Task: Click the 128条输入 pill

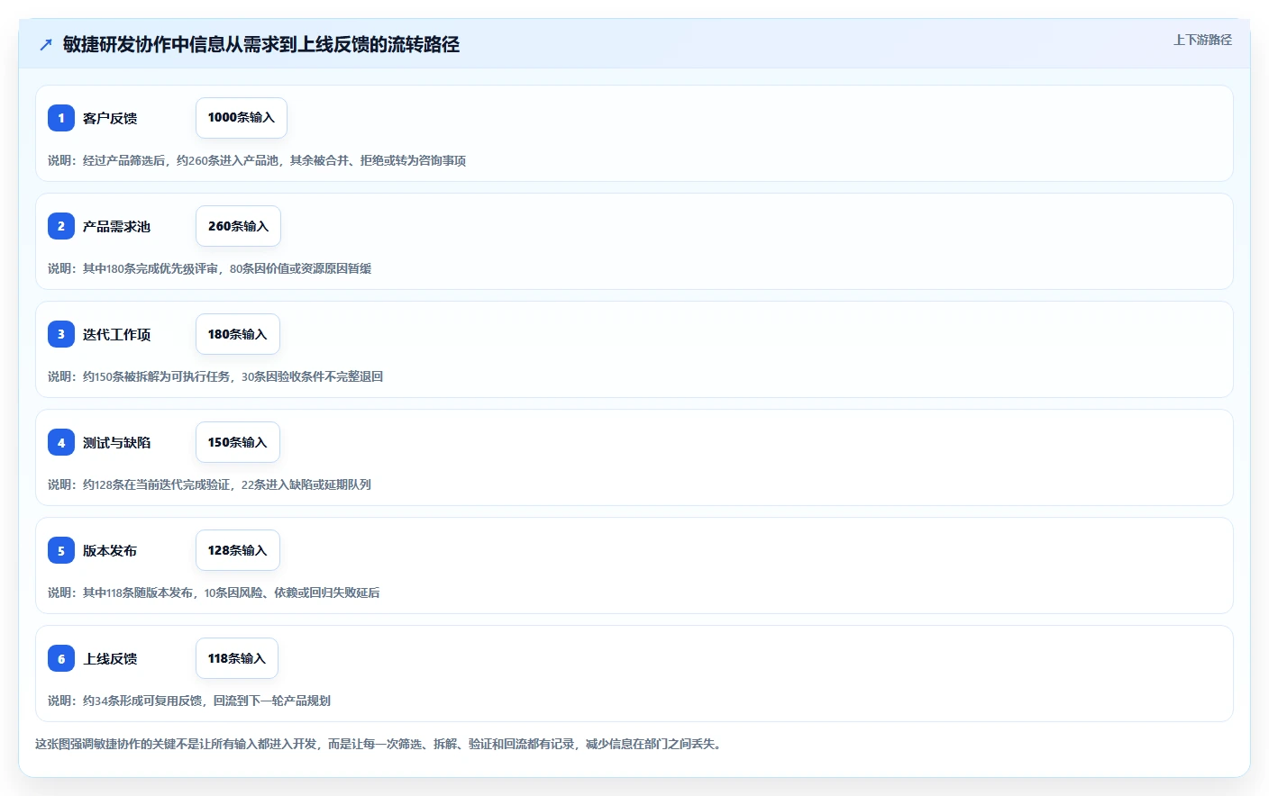Action: click(238, 550)
